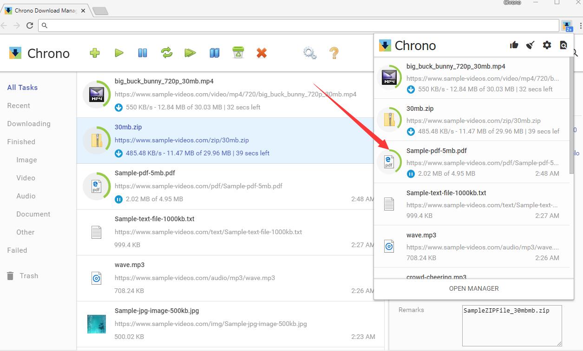Select Failed category in sidebar
This screenshot has height=351, width=583.
click(17, 250)
